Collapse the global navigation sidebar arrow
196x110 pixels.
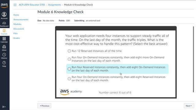(x=4, y=107)
